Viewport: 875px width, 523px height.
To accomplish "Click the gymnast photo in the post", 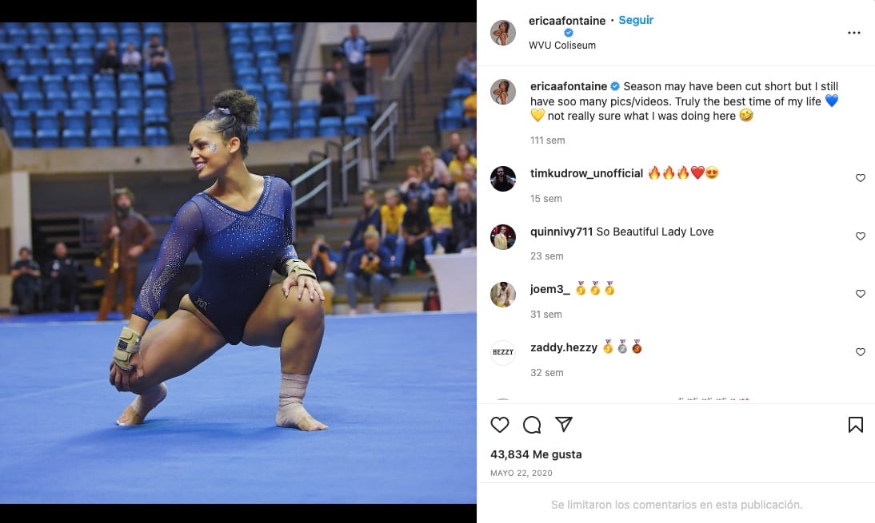I will [x=238, y=263].
